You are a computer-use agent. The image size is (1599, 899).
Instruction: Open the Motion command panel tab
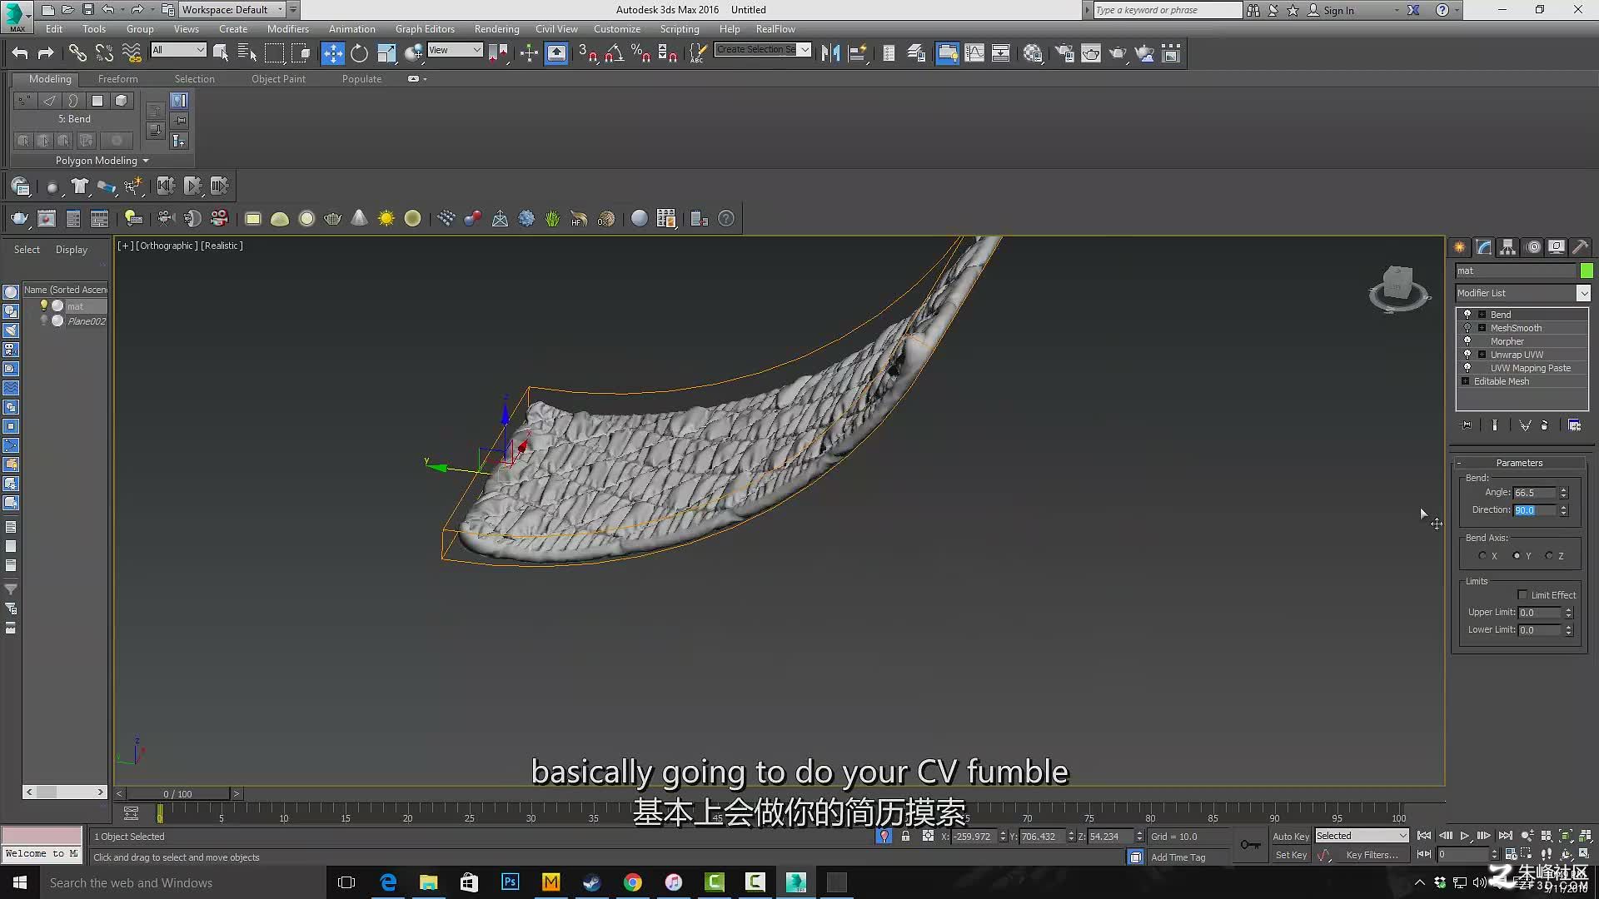pos(1532,247)
